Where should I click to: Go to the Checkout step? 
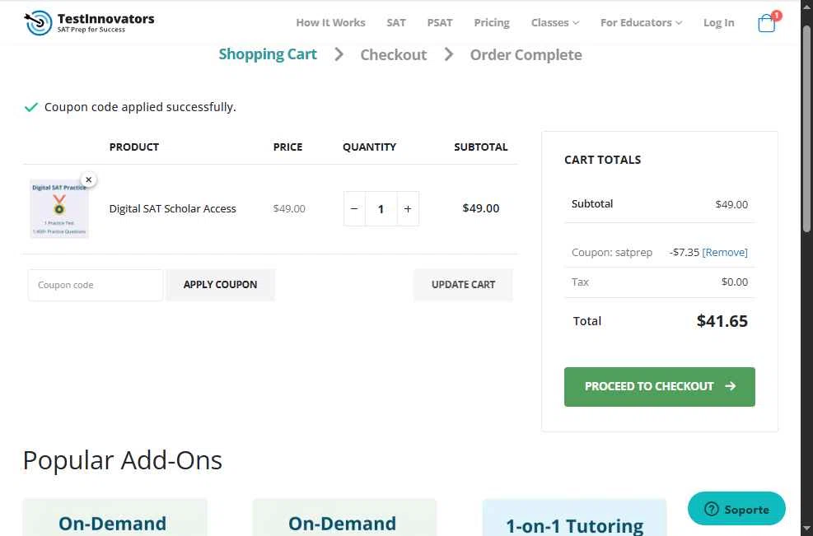pyautogui.click(x=394, y=54)
